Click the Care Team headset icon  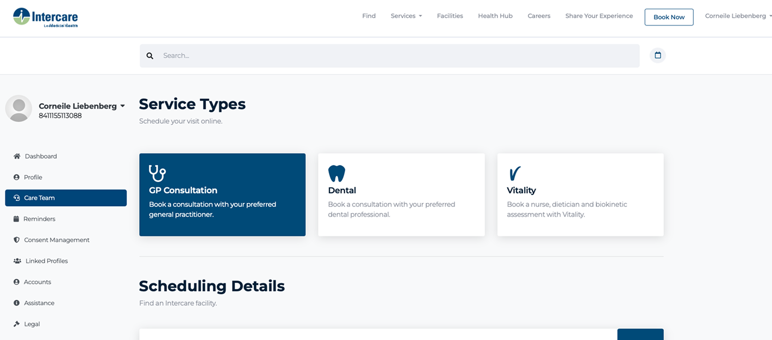coord(16,198)
